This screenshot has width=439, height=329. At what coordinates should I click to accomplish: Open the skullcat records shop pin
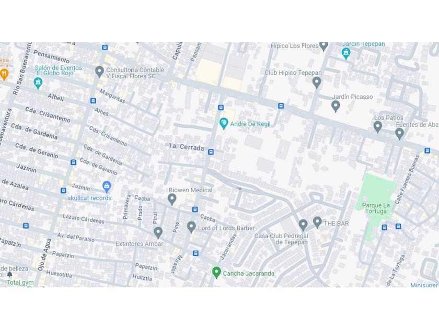pos(107,187)
